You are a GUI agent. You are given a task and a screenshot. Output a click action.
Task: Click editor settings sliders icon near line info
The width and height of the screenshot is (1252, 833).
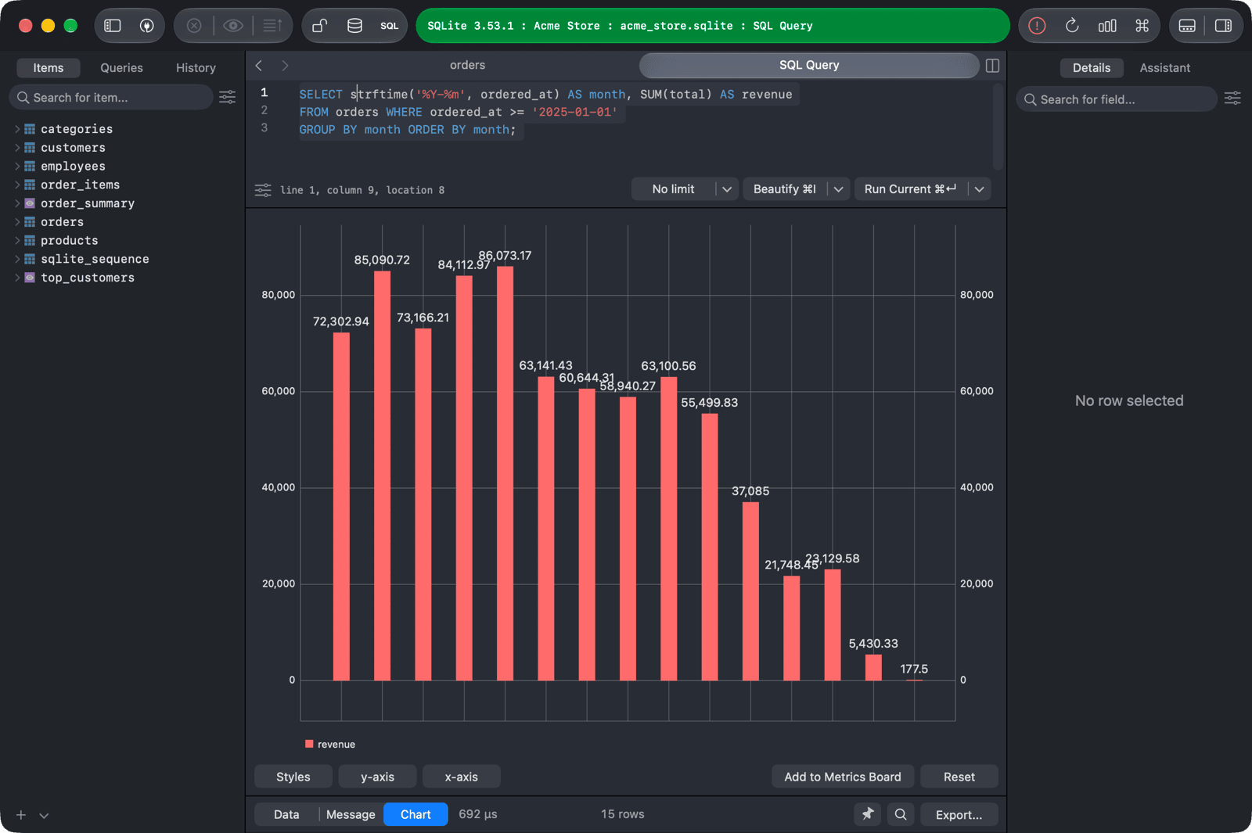(263, 190)
